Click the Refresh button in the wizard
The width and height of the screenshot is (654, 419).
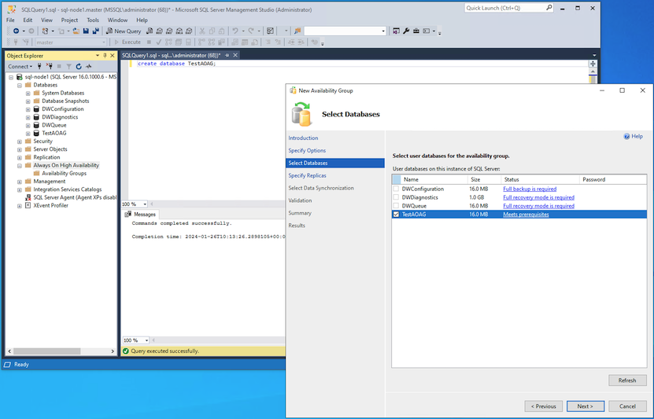(627, 380)
